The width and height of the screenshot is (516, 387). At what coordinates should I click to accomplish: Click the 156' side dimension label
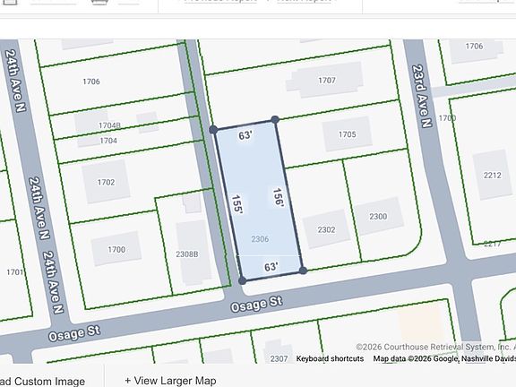click(x=279, y=197)
